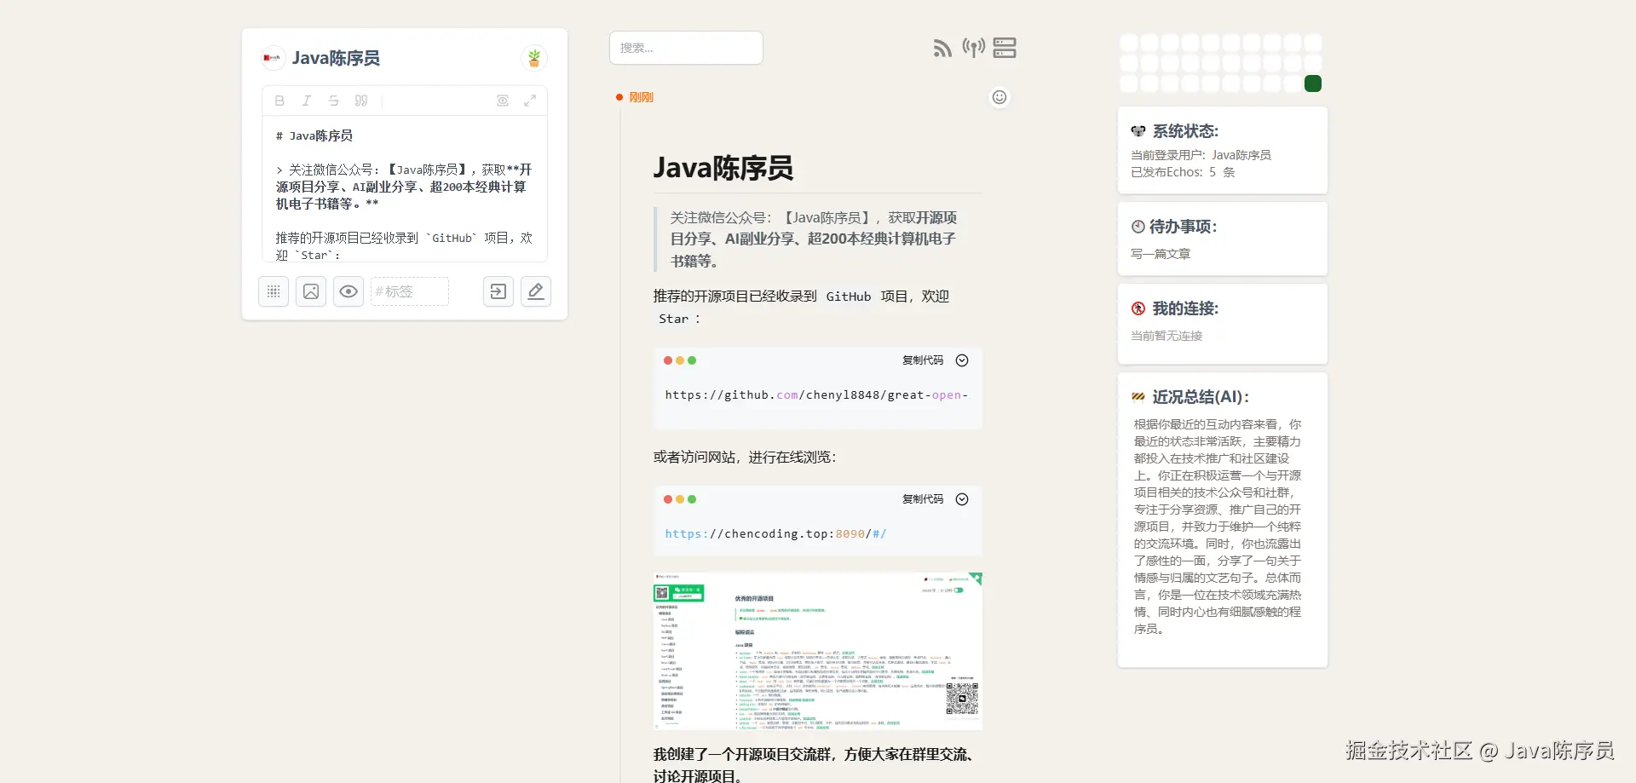Open the server status icon
The image size is (1636, 783).
(x=1005, y=48)
